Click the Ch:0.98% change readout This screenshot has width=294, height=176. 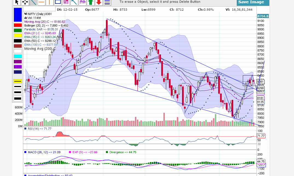pyautogui.click(x=206, y=10)
